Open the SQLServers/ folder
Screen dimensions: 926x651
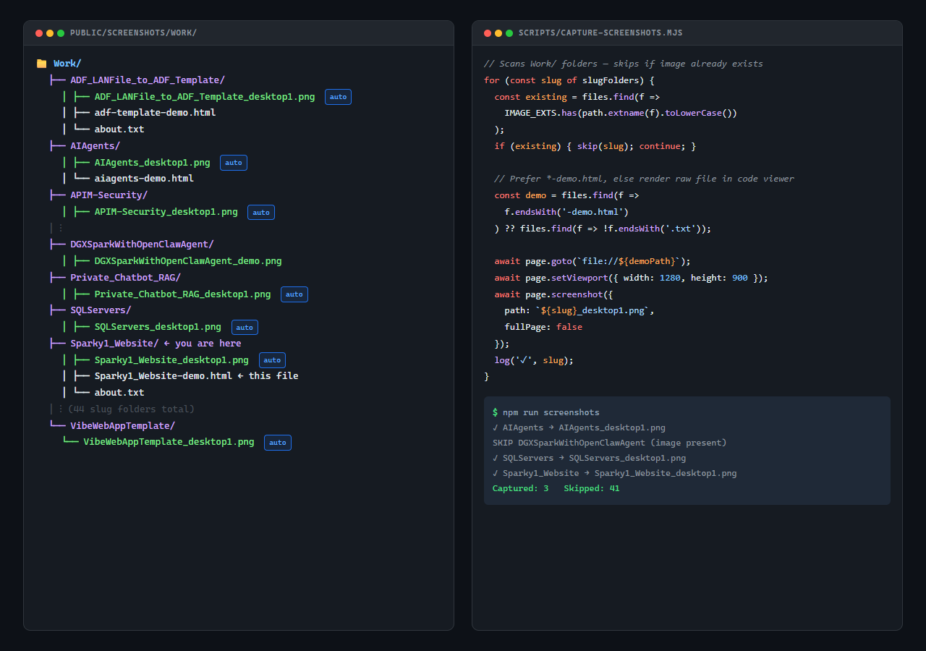point(101,310)
